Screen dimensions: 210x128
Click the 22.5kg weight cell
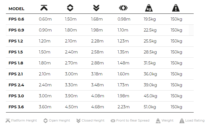[150, 30]
